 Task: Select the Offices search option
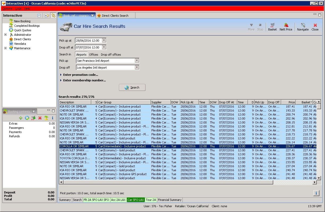[93, 55]
